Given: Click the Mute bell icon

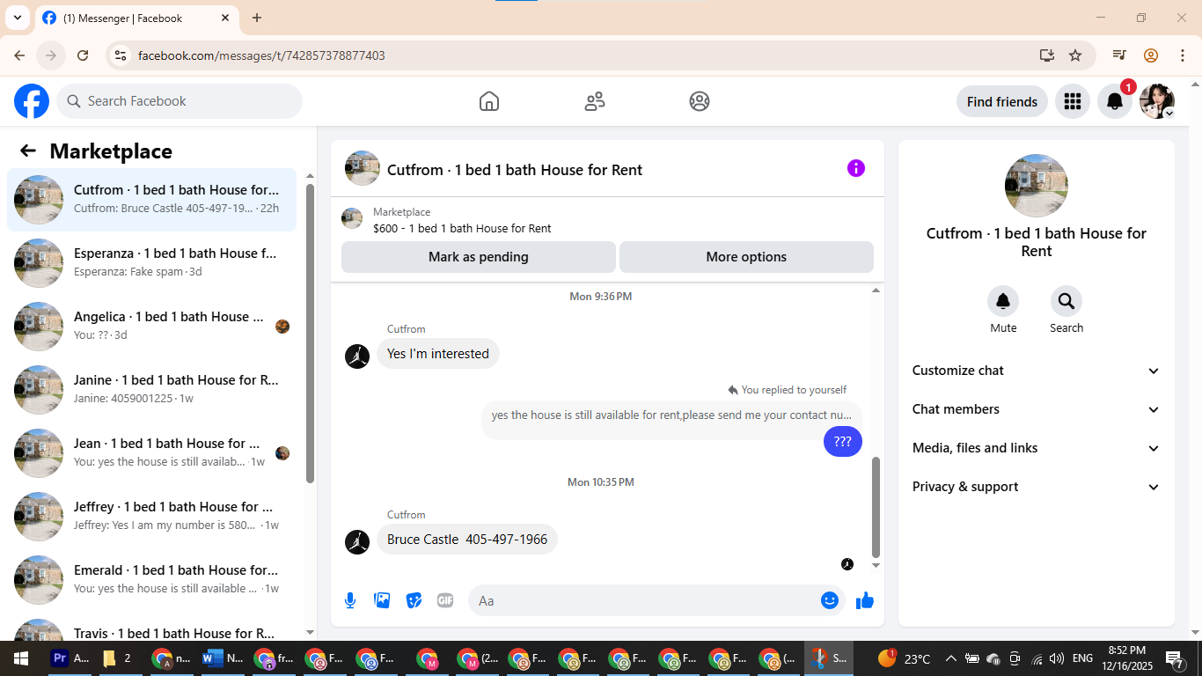Looking at the screenshot, I should (1003, 302).
